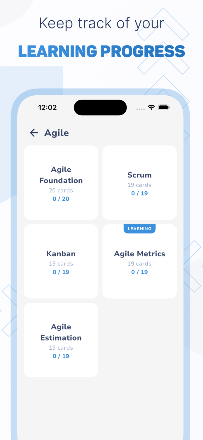Image resolution: width=203 pixels, height=440 pixels.
Task: Tap the Agile Estimation card deck
Action: (61, 339)
